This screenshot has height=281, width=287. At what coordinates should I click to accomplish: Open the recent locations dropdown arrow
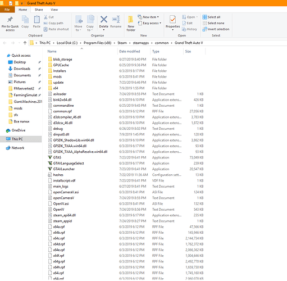(x=19, y=43)
